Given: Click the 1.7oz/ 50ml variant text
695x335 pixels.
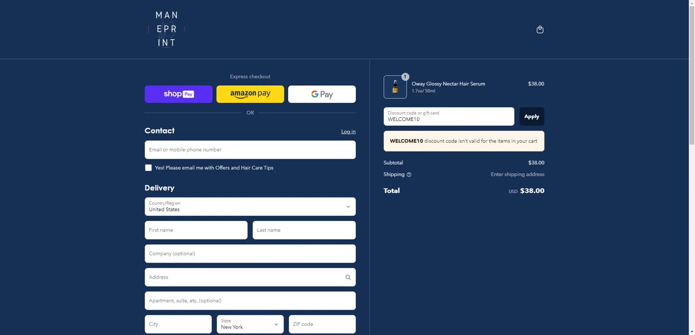Looking at the screenshot, I should (x=423, y=91).
